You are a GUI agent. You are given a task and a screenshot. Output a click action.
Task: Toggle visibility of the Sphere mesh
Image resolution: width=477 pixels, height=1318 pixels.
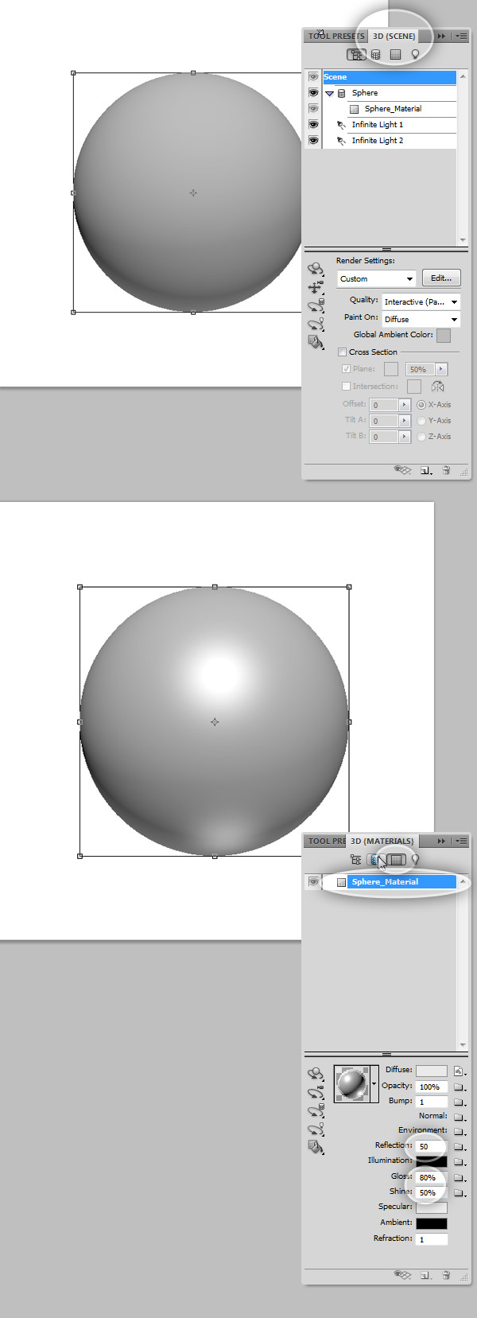point(313,93)
